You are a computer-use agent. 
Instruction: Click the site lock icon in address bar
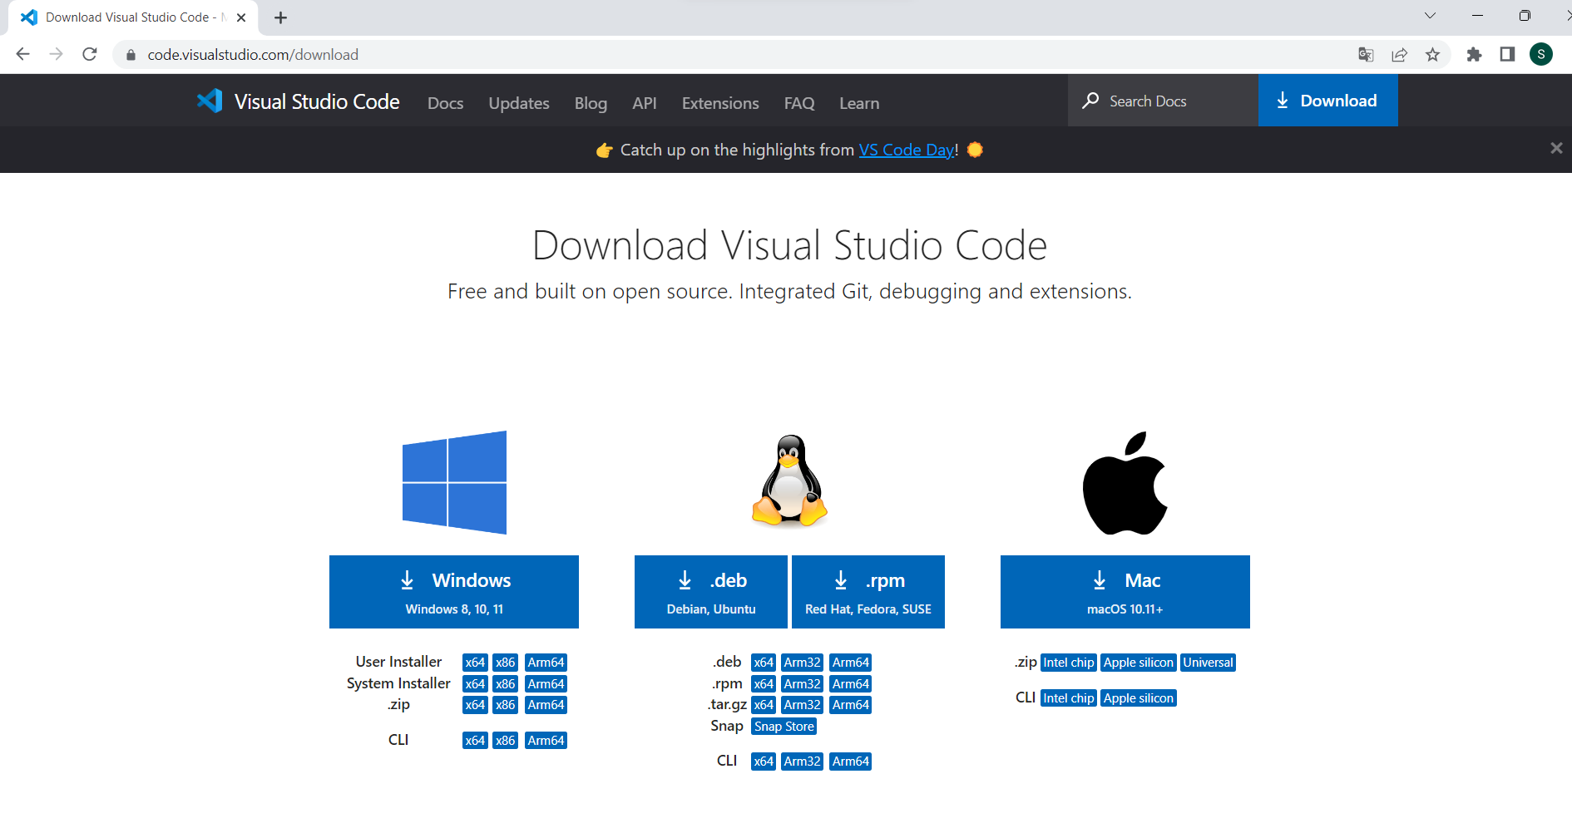[x=131, y=55]
